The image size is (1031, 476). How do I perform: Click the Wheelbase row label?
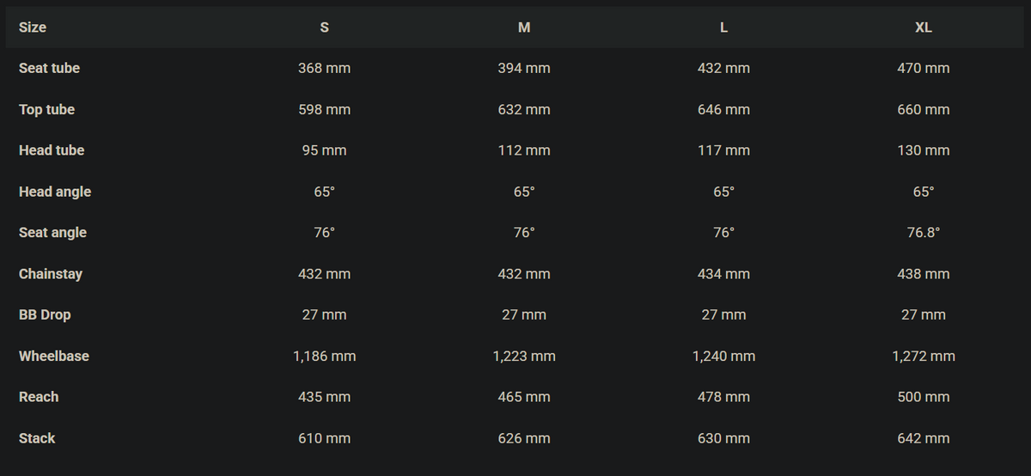[x=54, y=356]
